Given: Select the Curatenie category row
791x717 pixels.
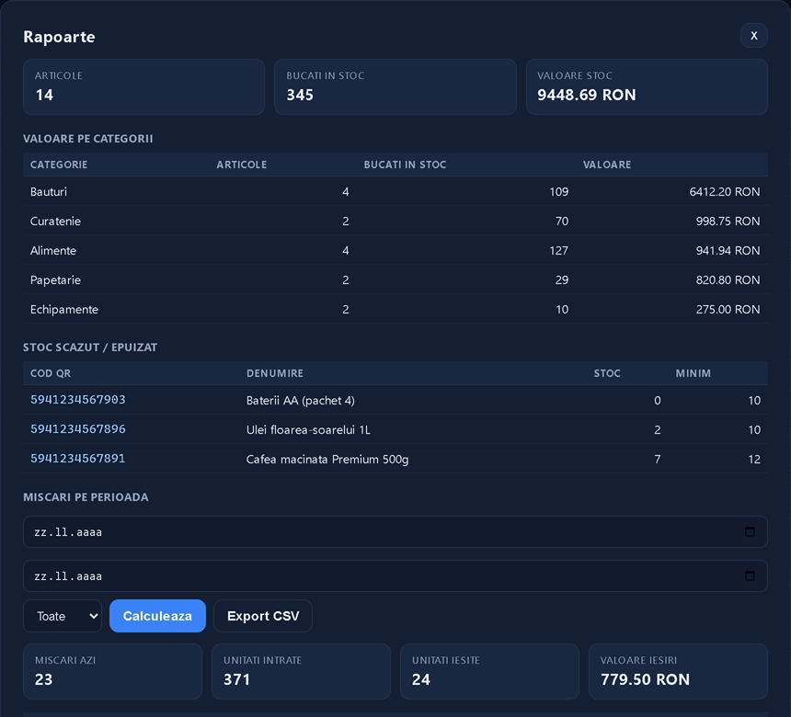Looking at the screenshot, I should [395, 221].
